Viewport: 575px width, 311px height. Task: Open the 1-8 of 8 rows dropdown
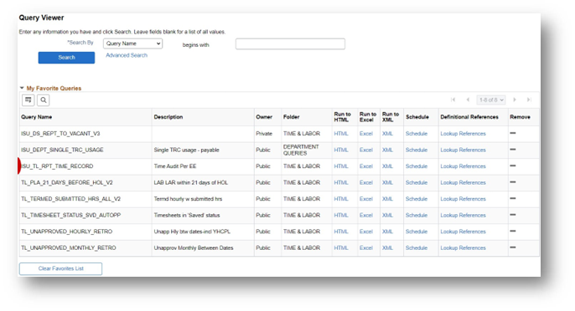[x=491, y=99]
